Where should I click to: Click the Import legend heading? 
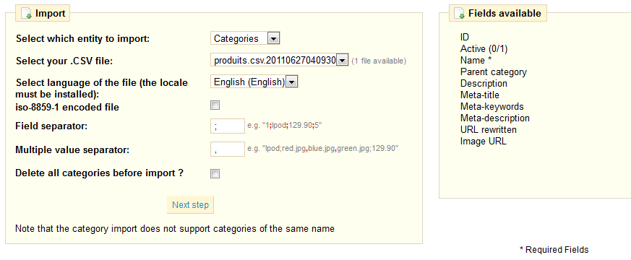[x=51, y=14]
